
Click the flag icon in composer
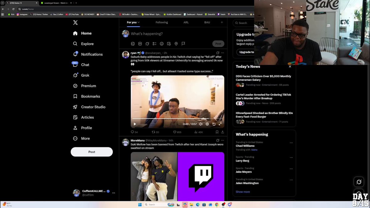pos(183,44)
